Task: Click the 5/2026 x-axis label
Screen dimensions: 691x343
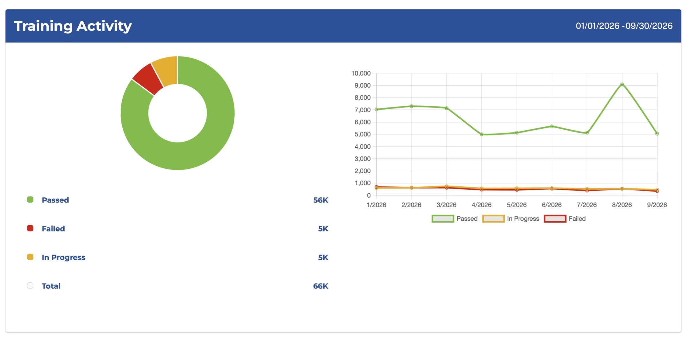Action: (517, 205)
